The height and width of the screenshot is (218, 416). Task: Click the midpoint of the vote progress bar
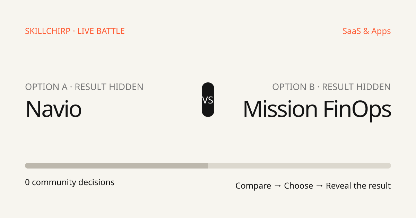click(x=208, y=166)
